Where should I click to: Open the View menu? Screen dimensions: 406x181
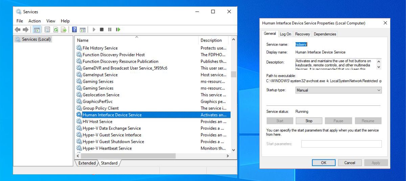[x=51, y=21]
